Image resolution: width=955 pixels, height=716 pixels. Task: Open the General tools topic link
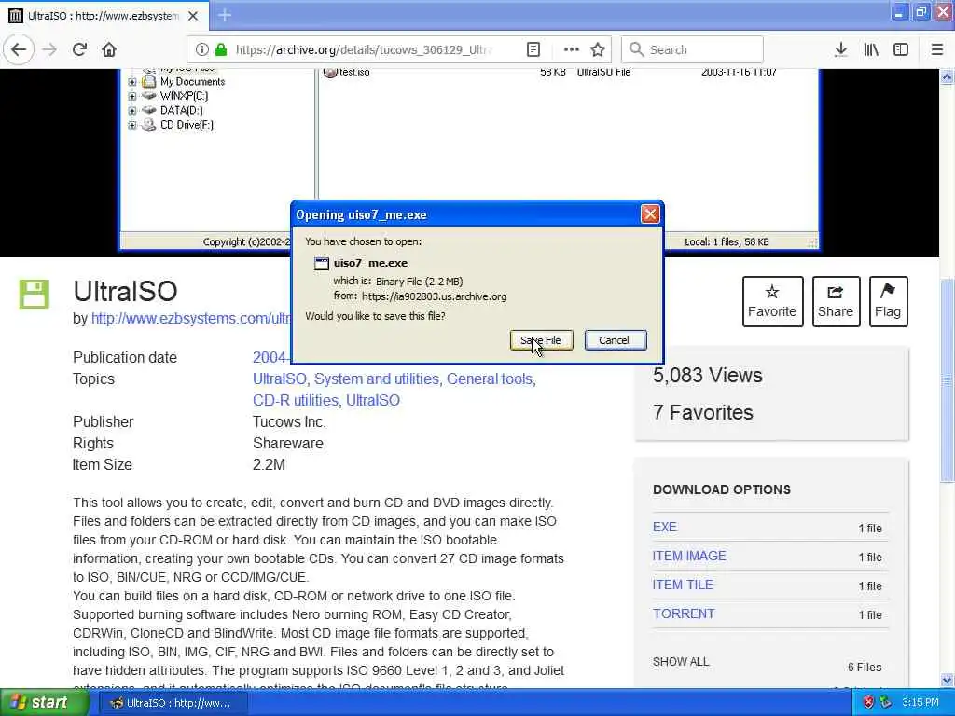pyautogui.click(x=490, y=379)
